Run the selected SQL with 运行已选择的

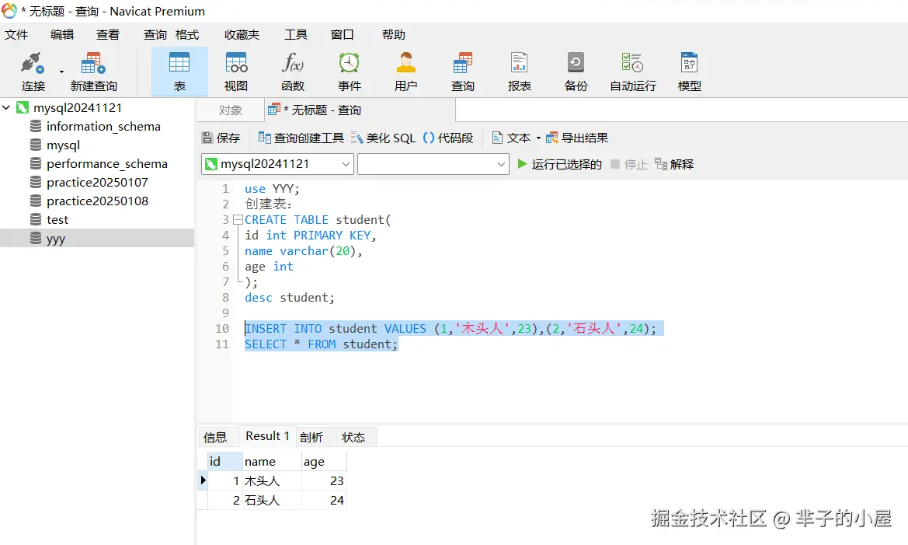click(559, 164)
